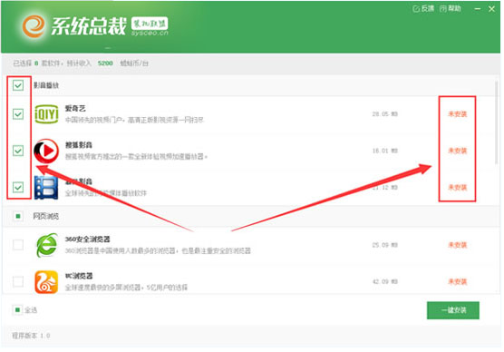This screenshot has height=352, width=504.
Task: Click the 360安全浏览器 app name
Action: (x=87, y=240)
